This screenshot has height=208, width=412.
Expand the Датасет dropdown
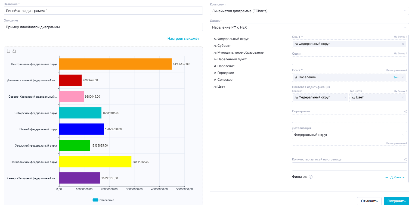[309, 27]
